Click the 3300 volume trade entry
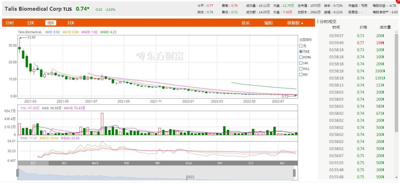The height and width of the screenshot is (183, 400). coord(380,71)
